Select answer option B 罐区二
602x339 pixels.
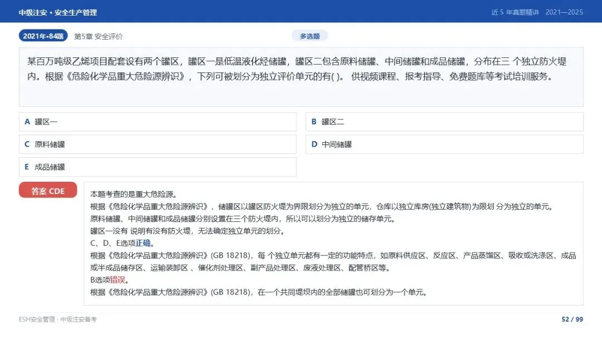coord(444,122)
